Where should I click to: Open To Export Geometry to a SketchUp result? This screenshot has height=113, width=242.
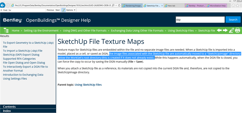pos(28,45)
